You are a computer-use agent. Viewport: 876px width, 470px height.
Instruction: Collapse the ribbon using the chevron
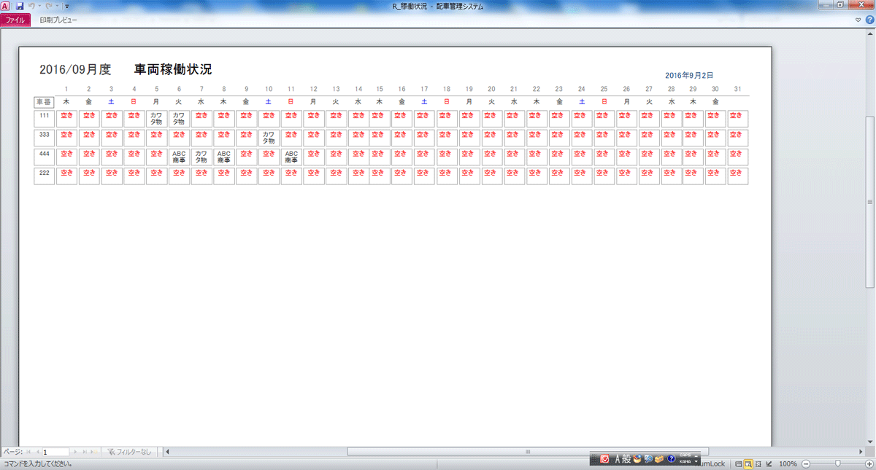[858, 20]
